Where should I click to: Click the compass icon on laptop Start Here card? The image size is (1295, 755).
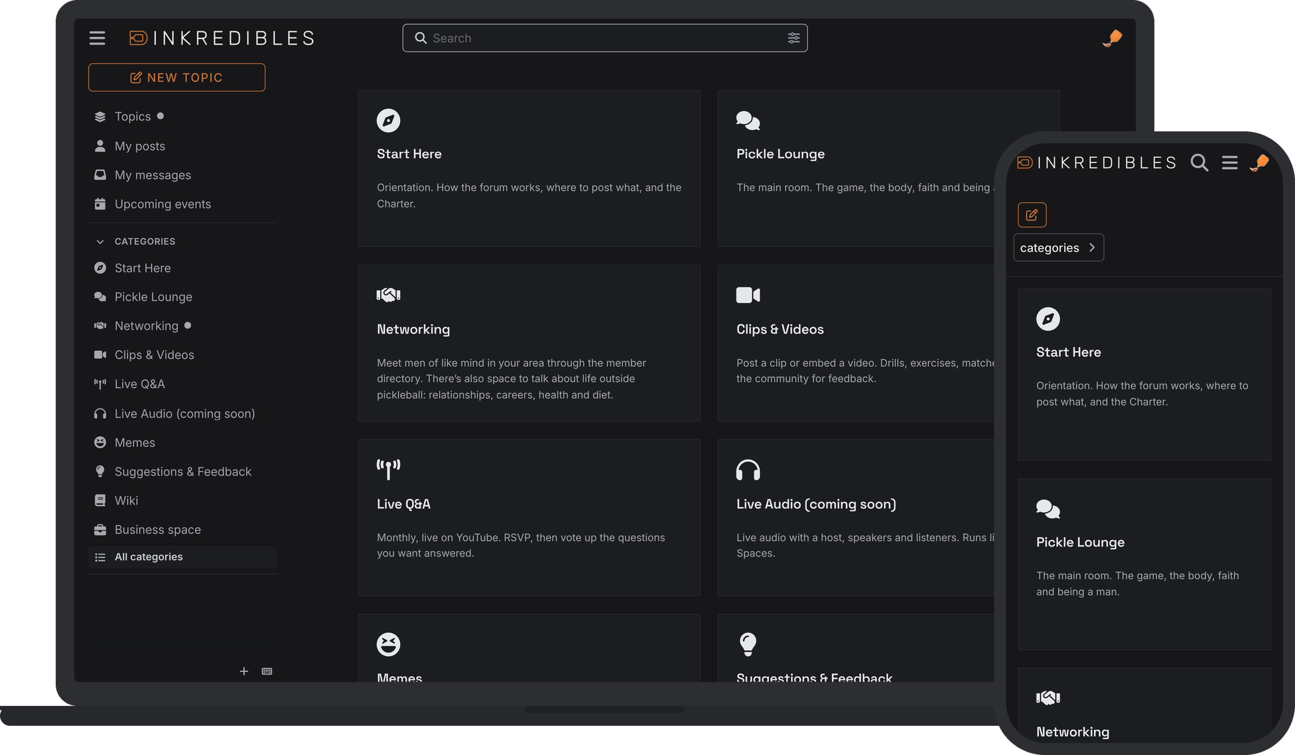pyautogui.click(x=389, y=121)
